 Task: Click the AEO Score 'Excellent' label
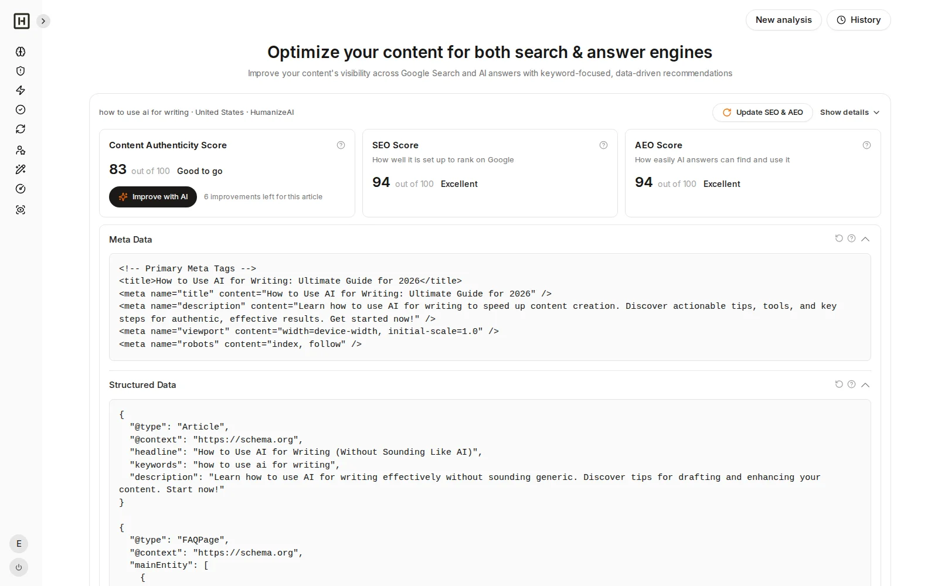pyautogui.click(x=722, y=184)
